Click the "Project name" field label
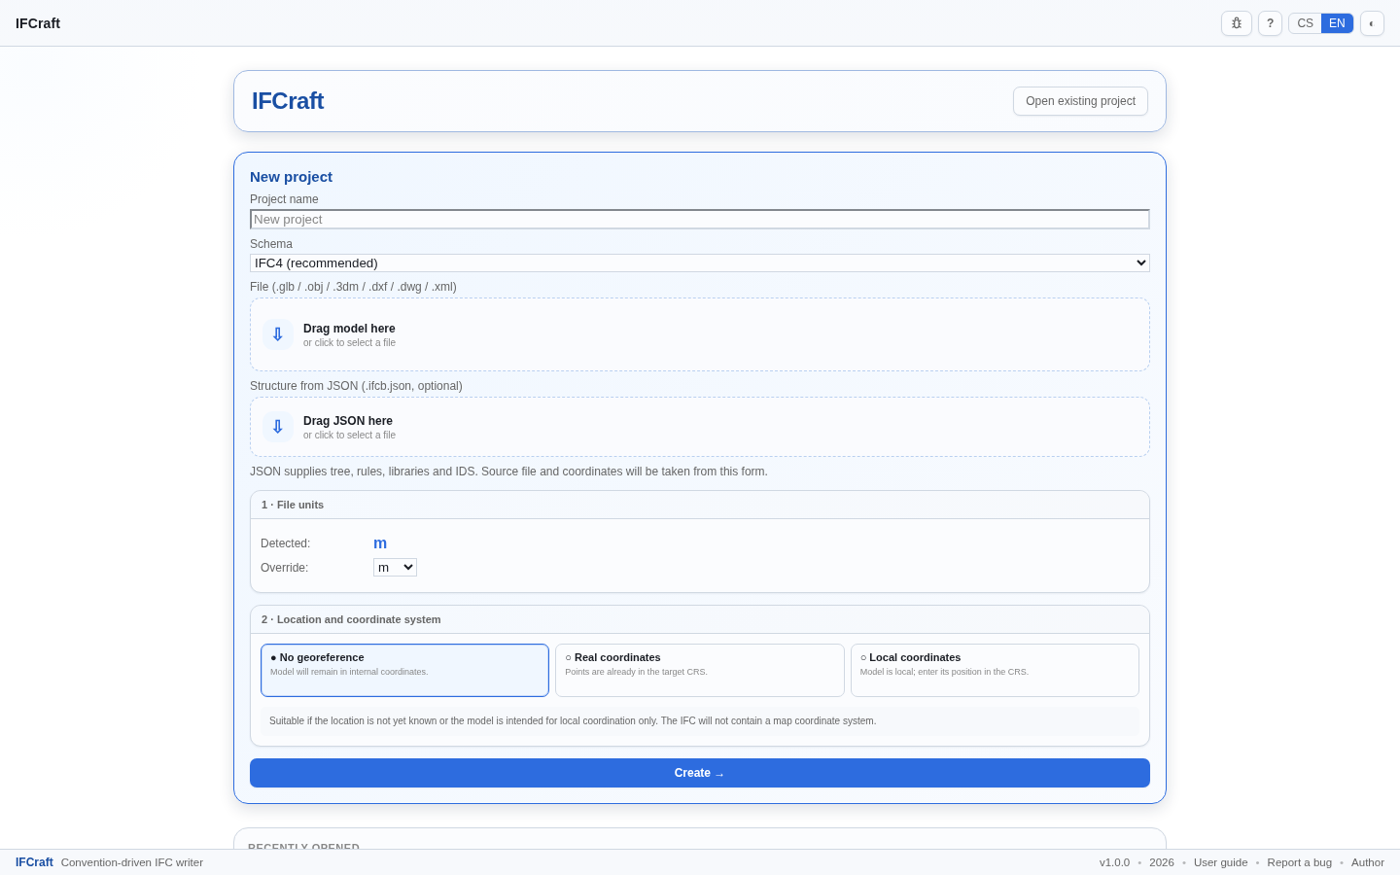Image resolution: width=1400 pixels, height=875 pixels. click(x=284, y=199)
